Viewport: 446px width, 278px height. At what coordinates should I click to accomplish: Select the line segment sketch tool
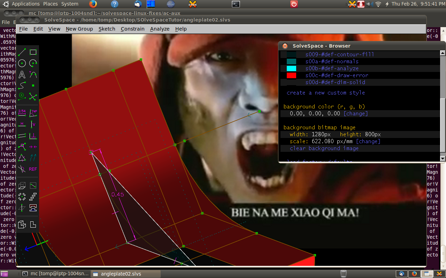point(22,52)
